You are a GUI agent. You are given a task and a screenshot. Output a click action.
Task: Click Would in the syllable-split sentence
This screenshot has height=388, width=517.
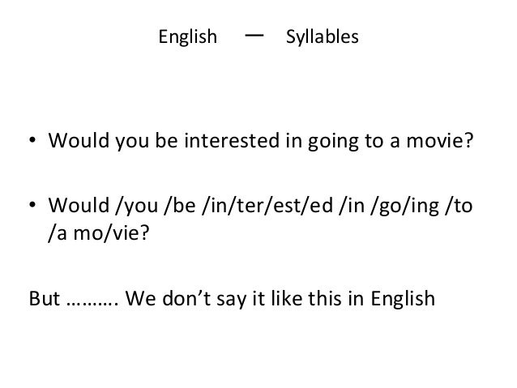coord(79,205)
